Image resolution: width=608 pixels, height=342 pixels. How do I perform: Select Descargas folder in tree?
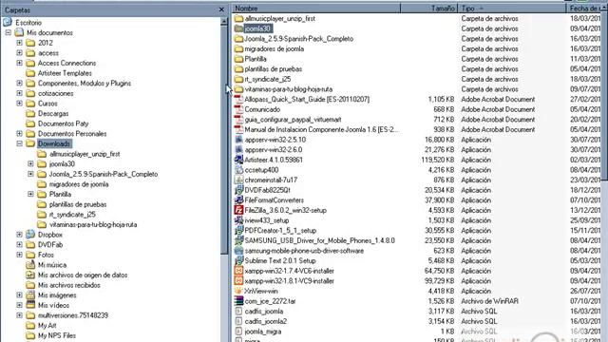[53, 113]
